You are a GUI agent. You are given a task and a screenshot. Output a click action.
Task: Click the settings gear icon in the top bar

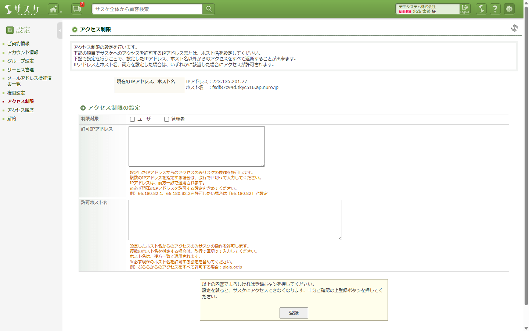pyautogui.click(x=509, y=8)
